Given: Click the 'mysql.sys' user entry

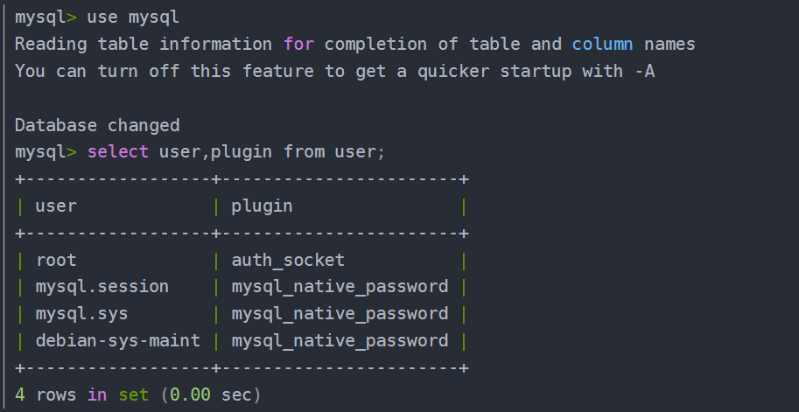Looking at the screenshot, I should tap(81, 314).
